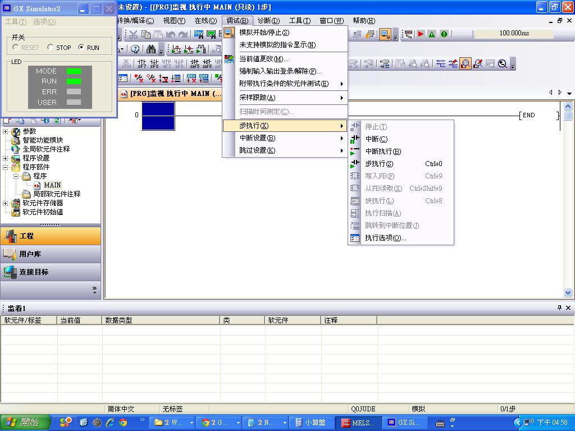The height and width of the screenshot is (431, 575).
Task: Open MAIN program in the project tree
Action: coord(52,185)
